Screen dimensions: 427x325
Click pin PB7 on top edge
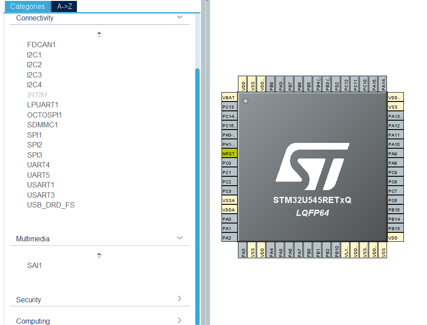tap(289, 84)
